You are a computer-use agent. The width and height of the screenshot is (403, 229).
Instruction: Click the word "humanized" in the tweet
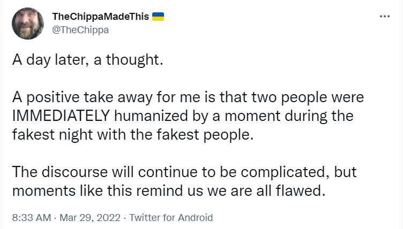click(x=151, y=116)
